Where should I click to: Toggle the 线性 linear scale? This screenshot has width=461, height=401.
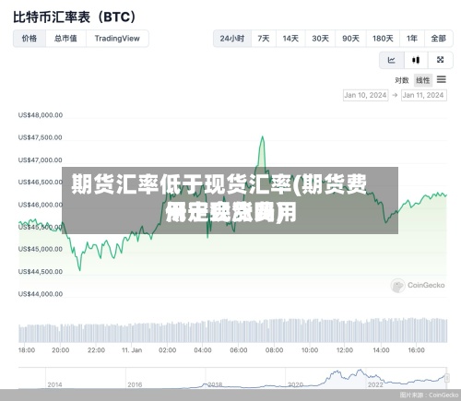423,80
